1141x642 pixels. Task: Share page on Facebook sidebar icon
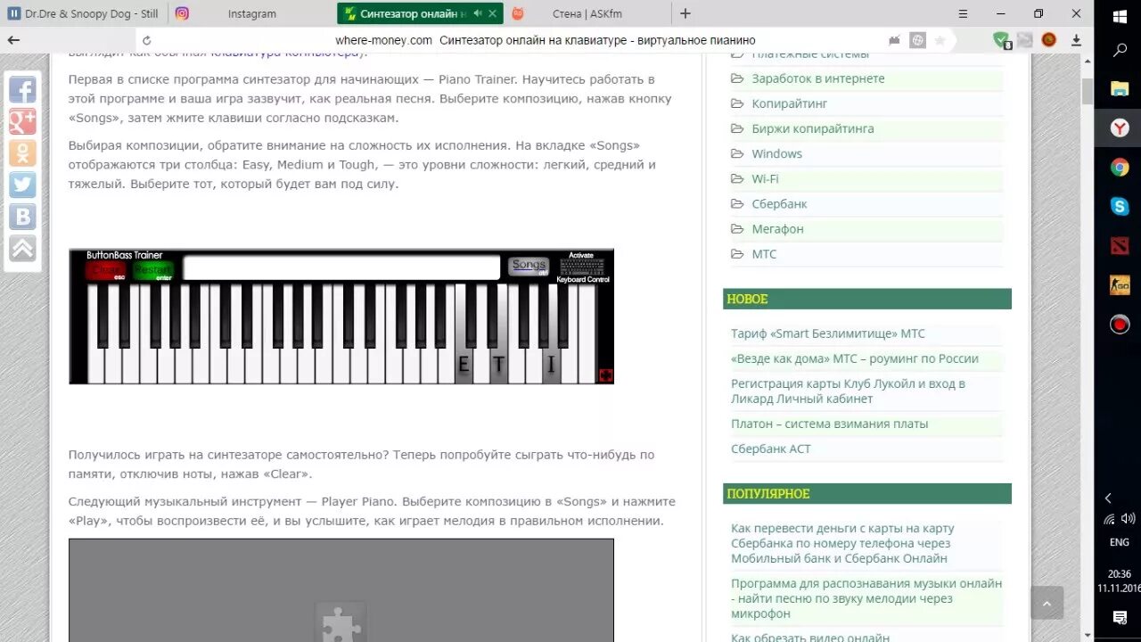(22, 90)
